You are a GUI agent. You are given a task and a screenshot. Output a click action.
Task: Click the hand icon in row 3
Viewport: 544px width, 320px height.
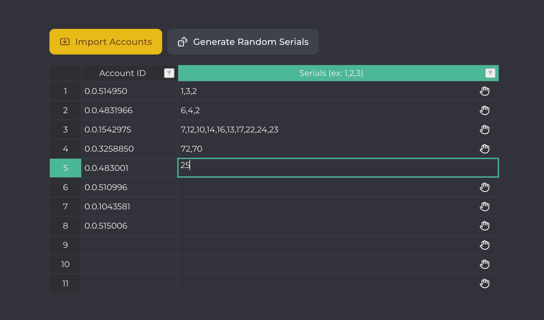[x=484, y=130]
